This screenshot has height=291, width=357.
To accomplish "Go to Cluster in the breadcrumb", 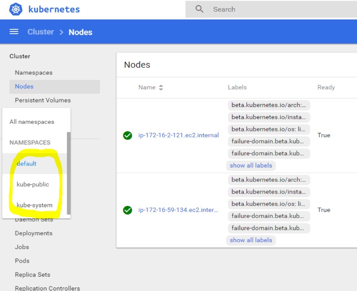I will [41, 32].
